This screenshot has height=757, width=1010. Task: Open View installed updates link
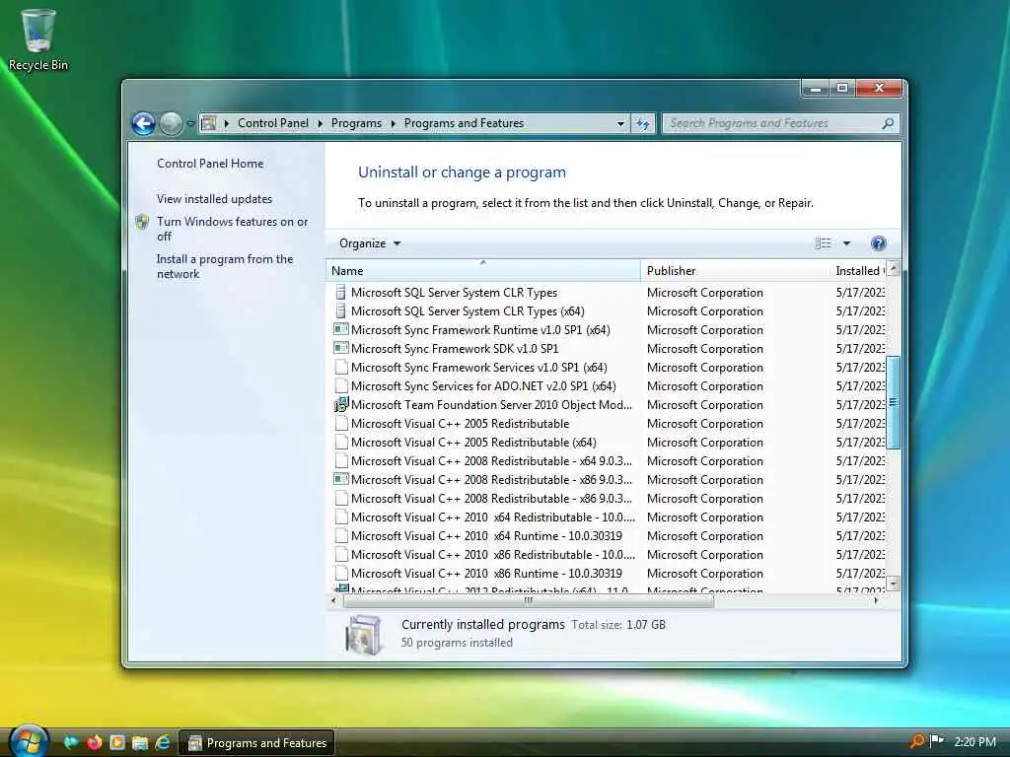pos(214,199)
